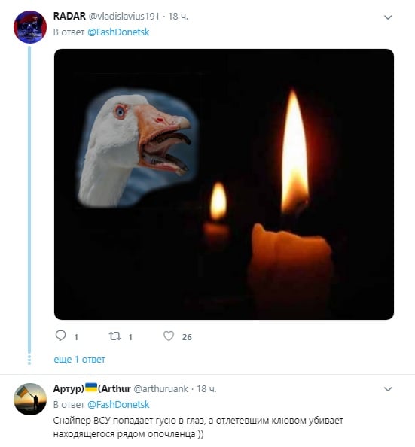Image resolution: width=415 pixels, height=447 pixels.
Task: Click the @arthuruank handle
Action: (x=160, y=388)
